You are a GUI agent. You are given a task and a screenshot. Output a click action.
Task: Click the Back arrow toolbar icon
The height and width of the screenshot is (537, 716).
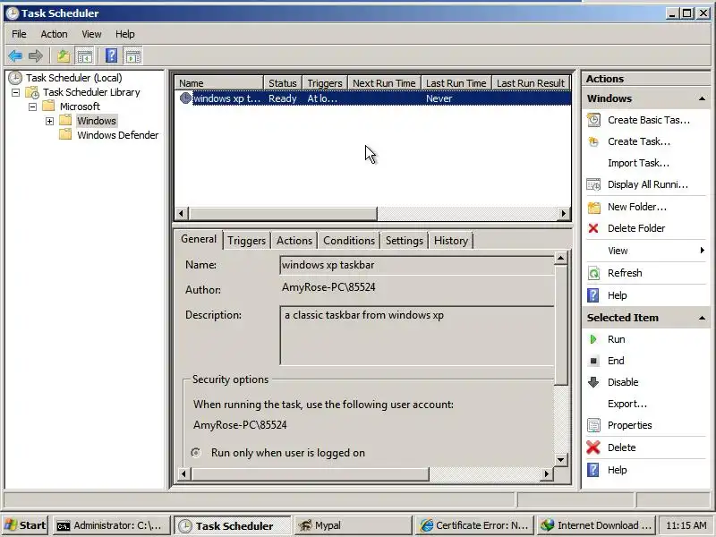pyautogui.click(x=15, y=56)
